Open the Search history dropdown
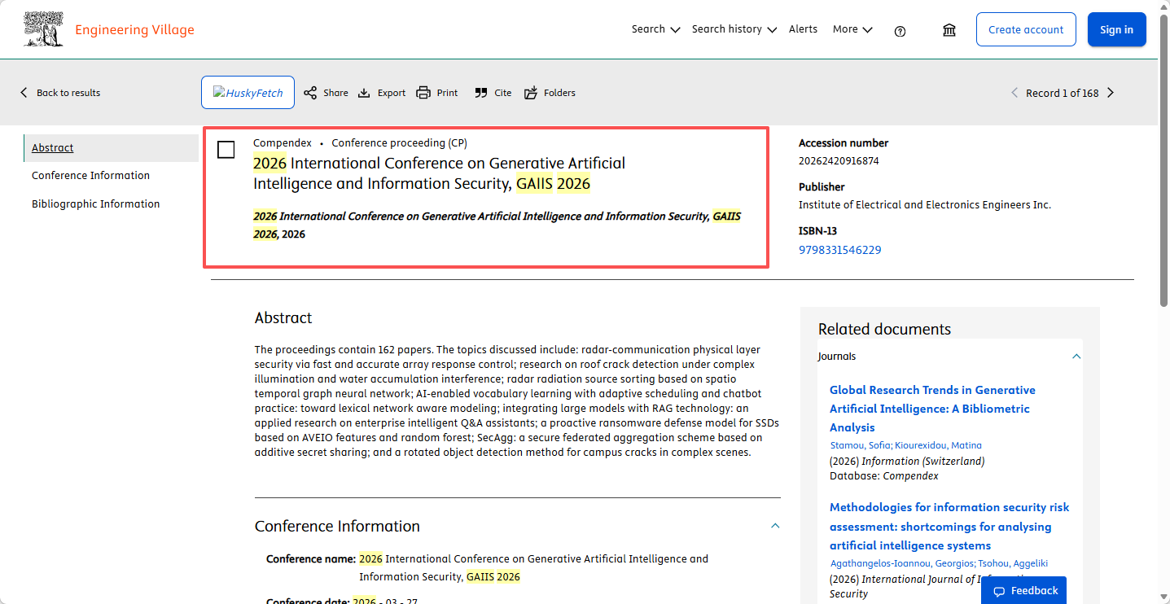 734,29
